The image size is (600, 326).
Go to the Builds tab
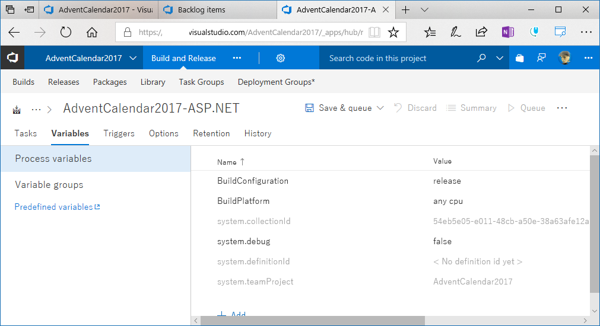pyautogui.click(x=23, y=82)
